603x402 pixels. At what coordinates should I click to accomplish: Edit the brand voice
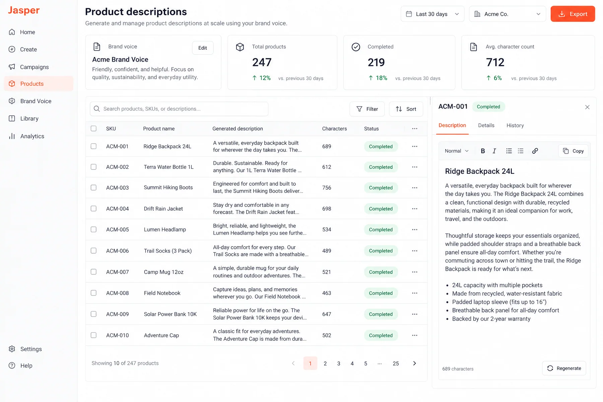(203, 48)
